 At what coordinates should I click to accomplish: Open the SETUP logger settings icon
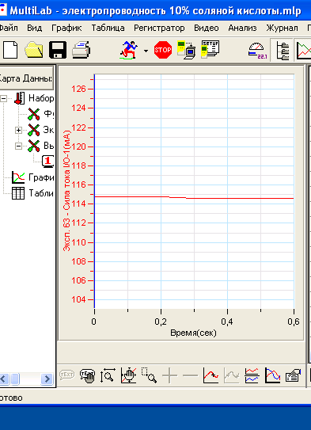(x=210, y=49)
